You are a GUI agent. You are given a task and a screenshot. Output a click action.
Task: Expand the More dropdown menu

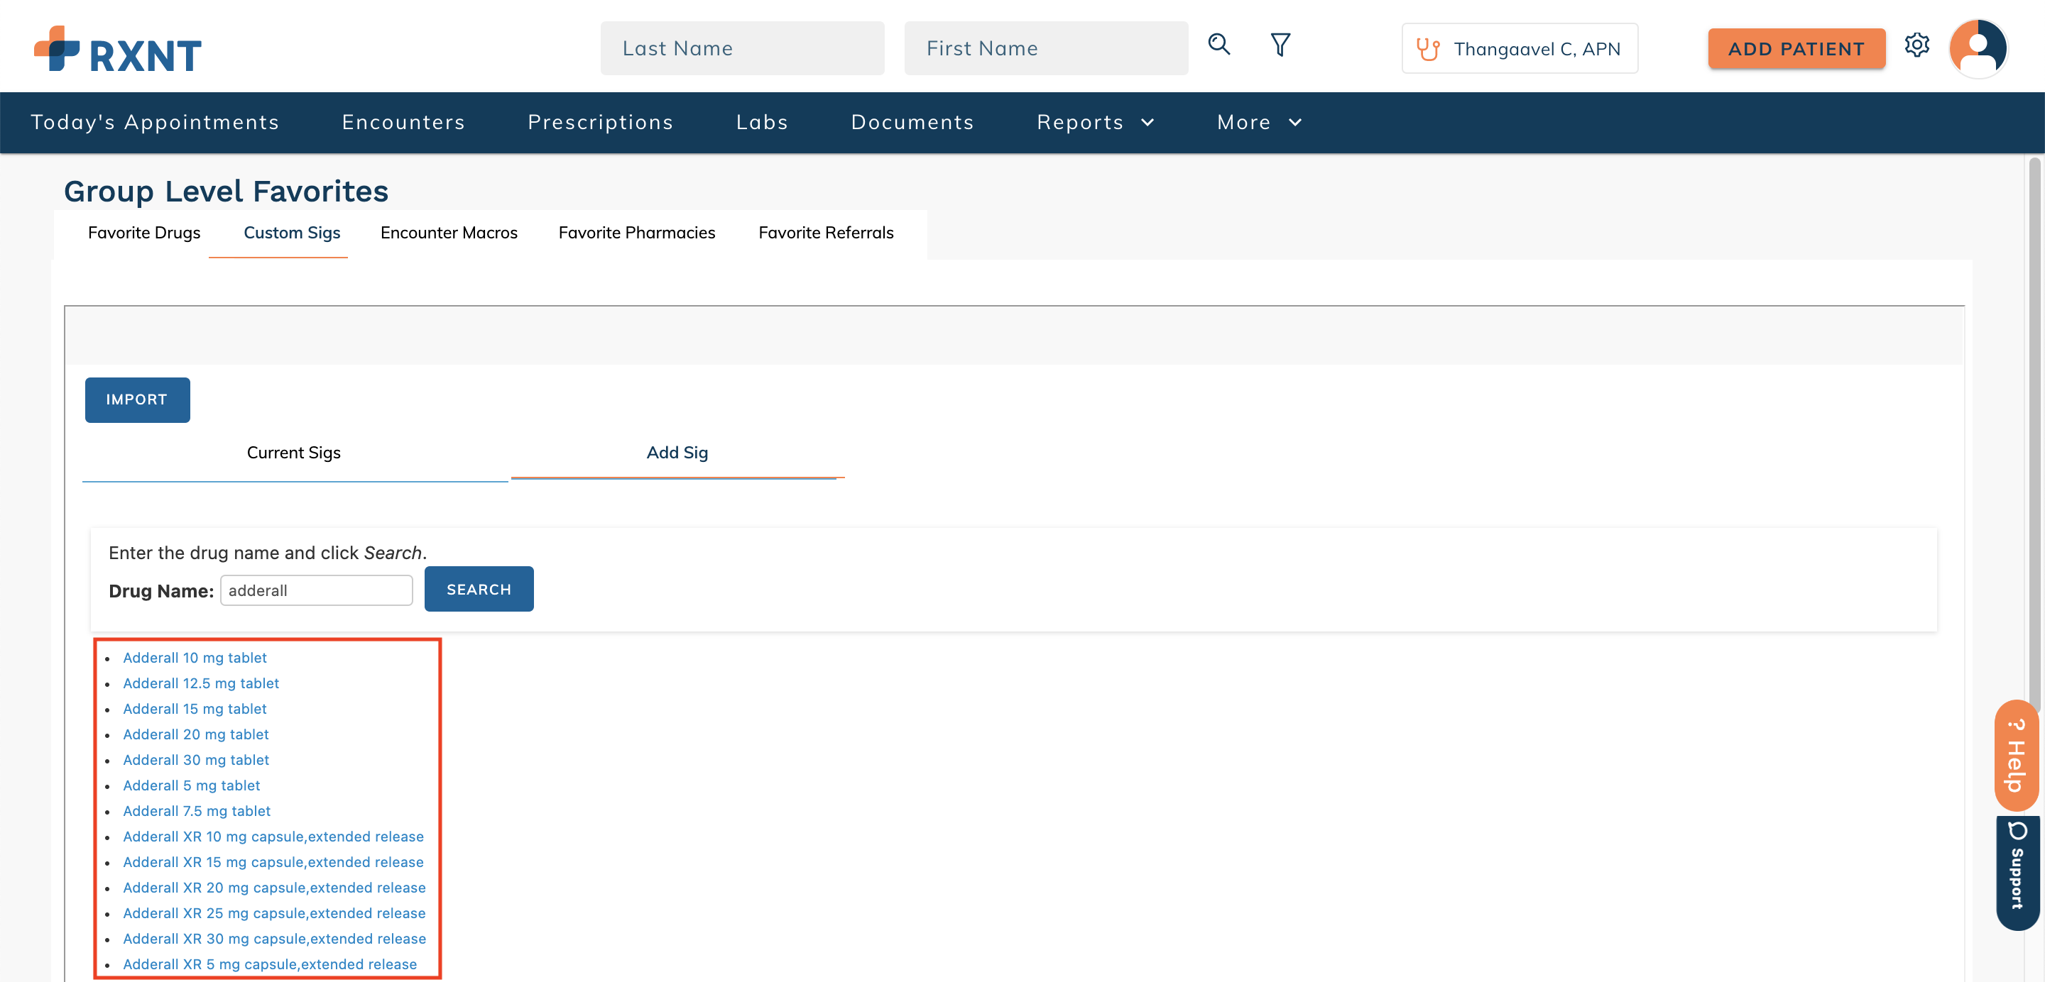click(1259, 122)
